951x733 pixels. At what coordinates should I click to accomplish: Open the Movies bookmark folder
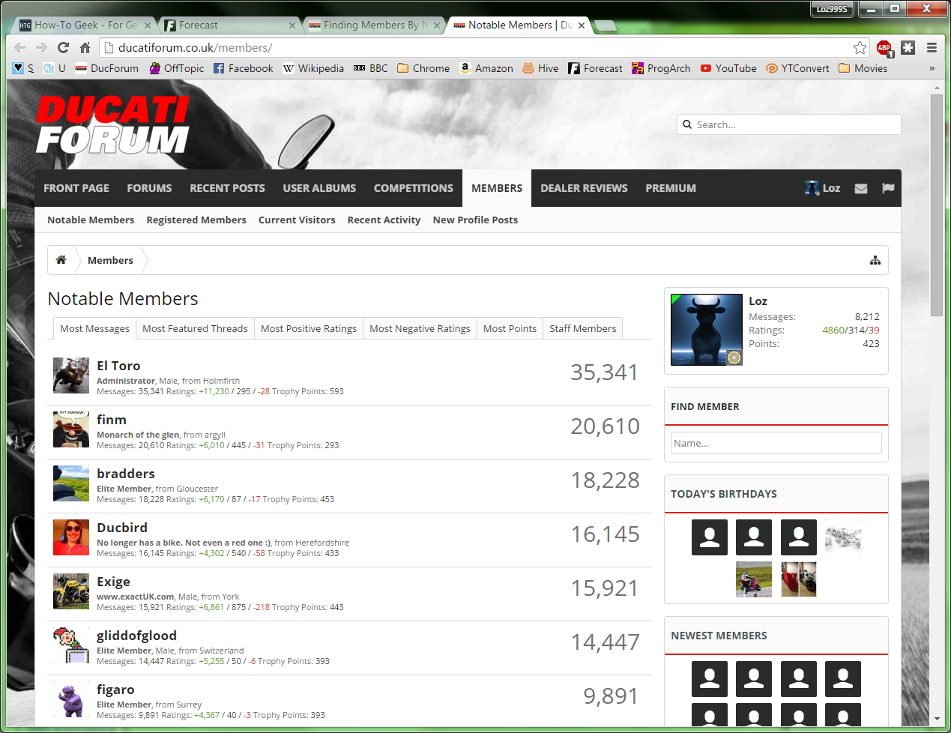coord(863,68)
